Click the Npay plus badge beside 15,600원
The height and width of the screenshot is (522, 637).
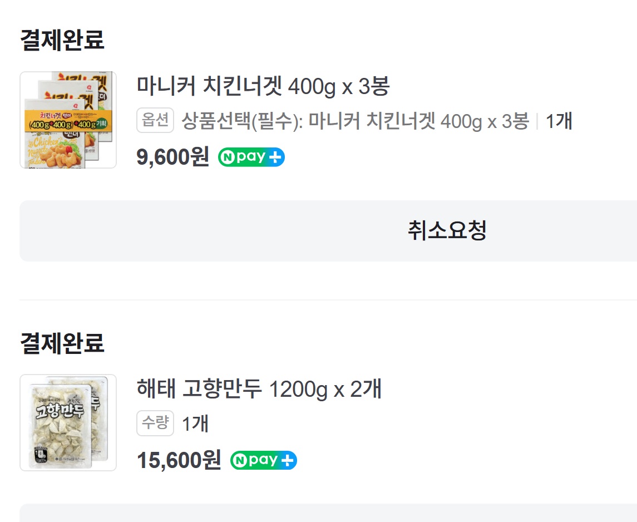(x=263, y=460)
